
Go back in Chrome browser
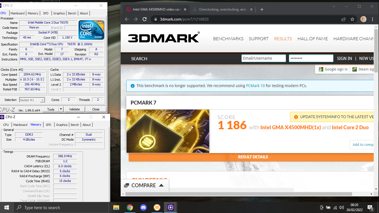[x=127, y=19]
